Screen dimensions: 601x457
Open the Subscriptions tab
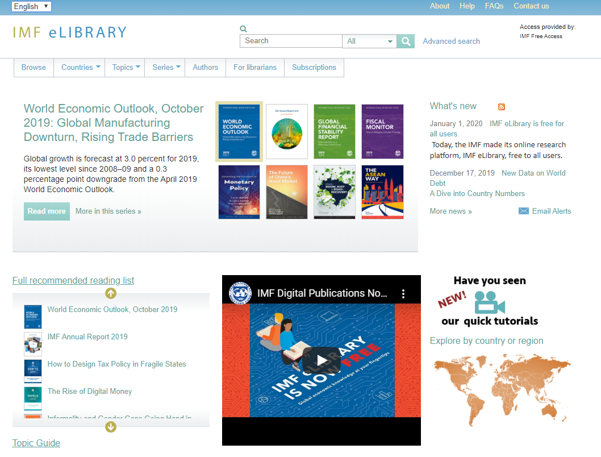click(314, 68)
